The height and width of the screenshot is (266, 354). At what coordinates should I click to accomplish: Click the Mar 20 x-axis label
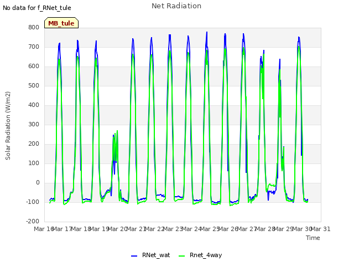point(117,229)
